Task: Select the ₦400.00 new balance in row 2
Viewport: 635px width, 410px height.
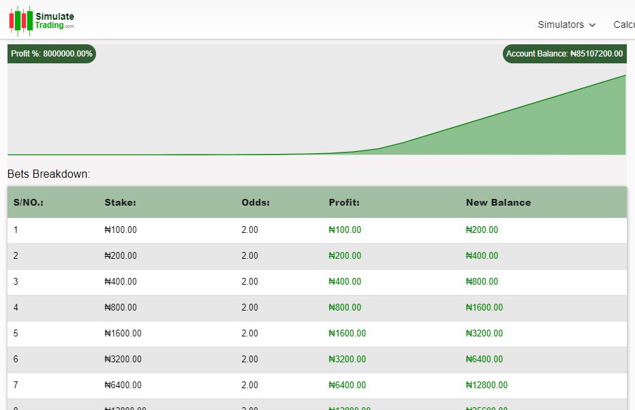Action: (x=482, y=256)
